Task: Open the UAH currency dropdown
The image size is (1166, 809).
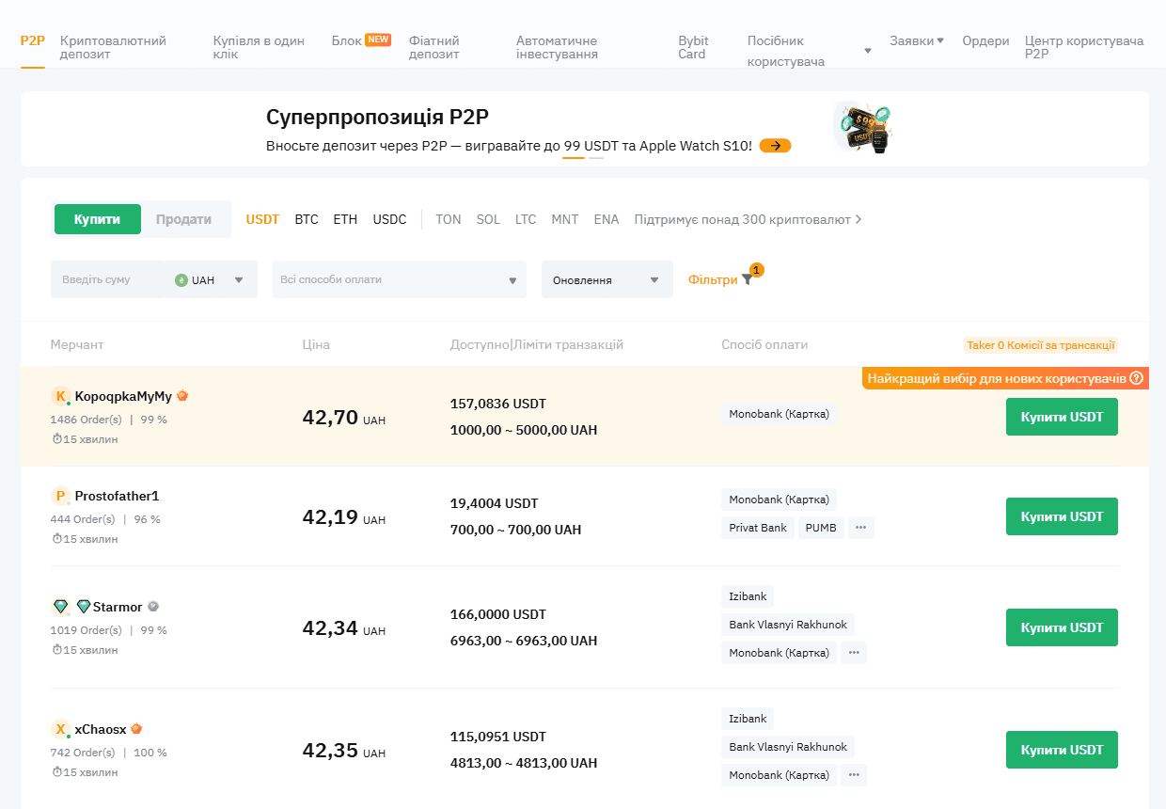Action: (211, 280)
